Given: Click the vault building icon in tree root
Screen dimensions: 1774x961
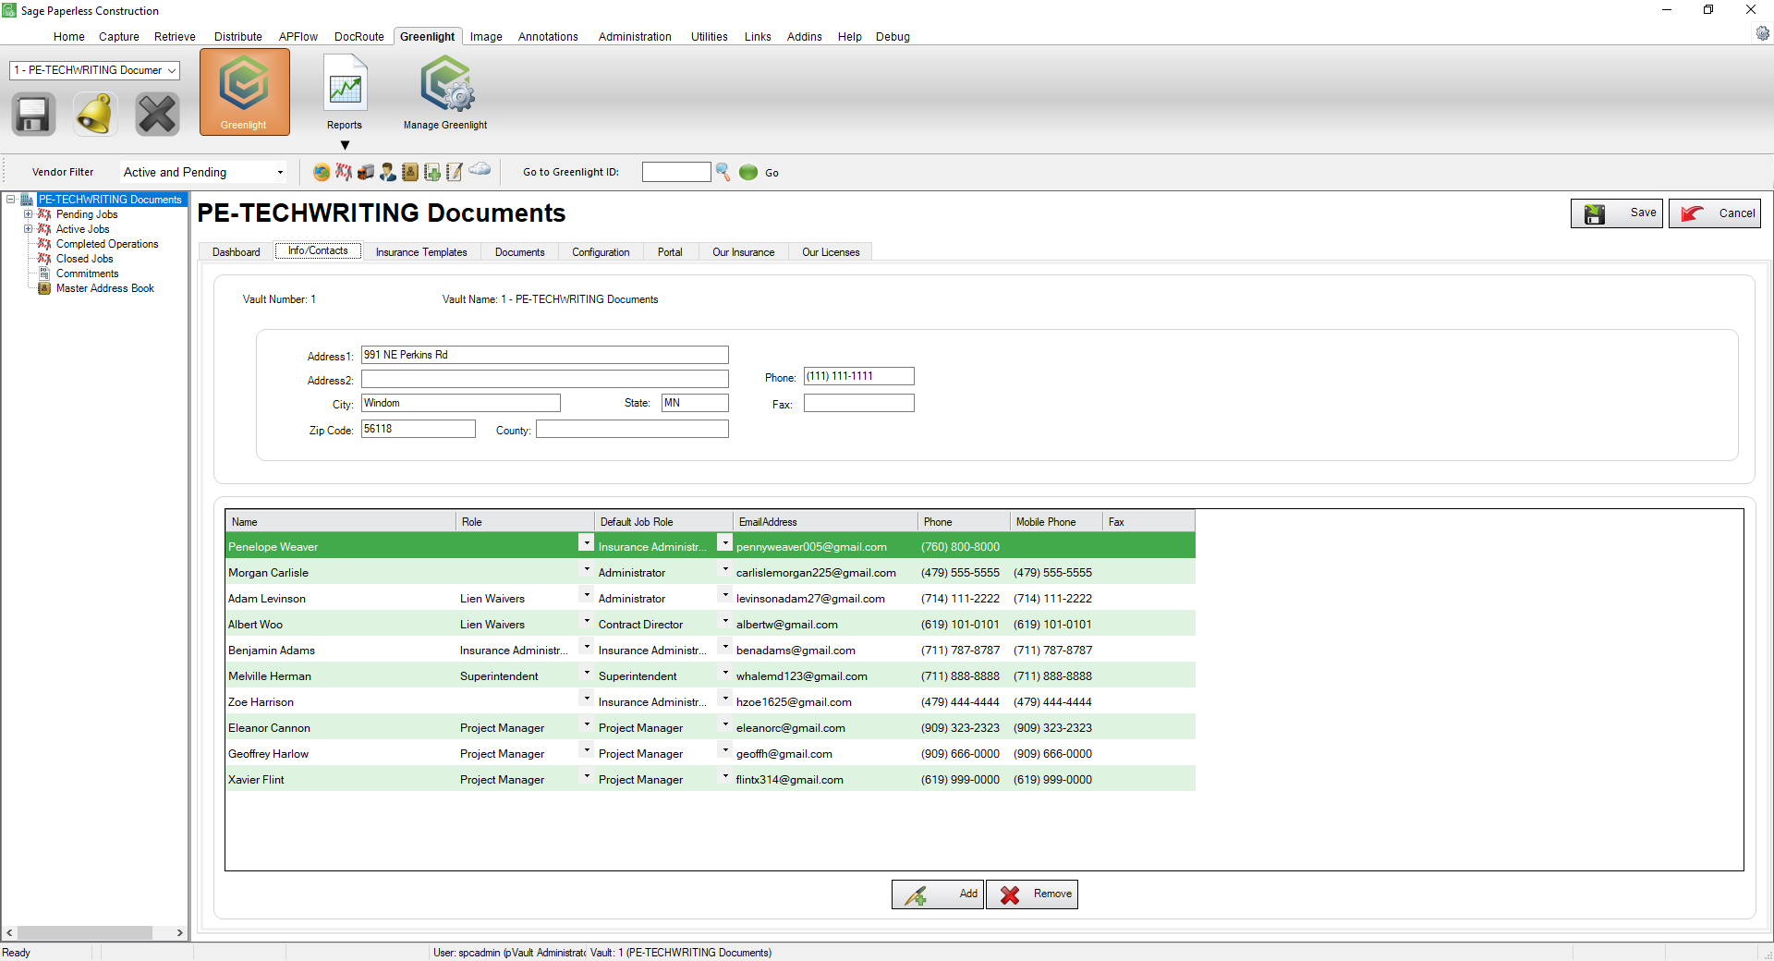Looking at the screenshot, I should pos(27,200).
